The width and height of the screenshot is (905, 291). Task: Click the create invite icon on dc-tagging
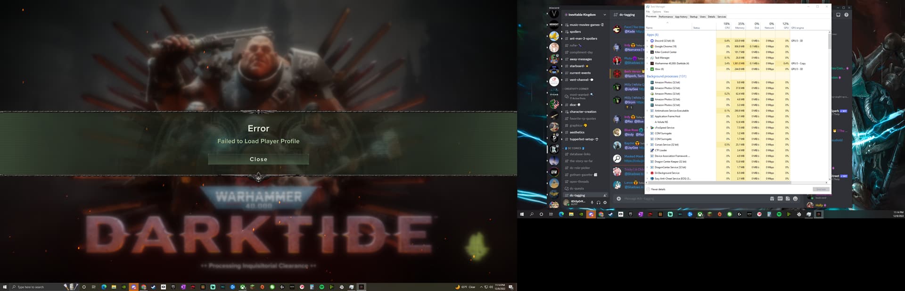(x=605, y=195)
